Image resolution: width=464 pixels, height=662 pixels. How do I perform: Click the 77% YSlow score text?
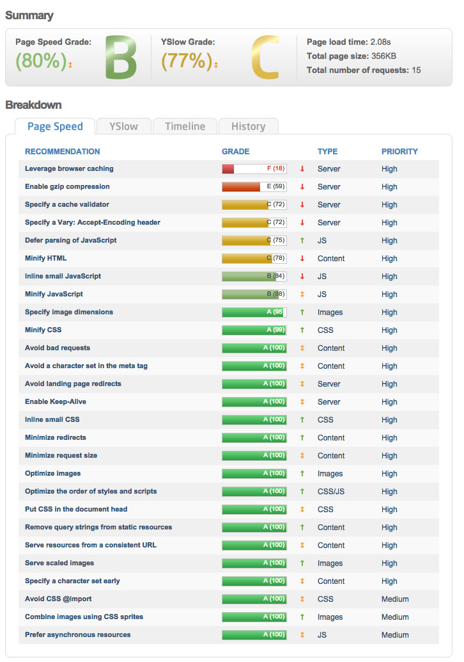(187, 61)
